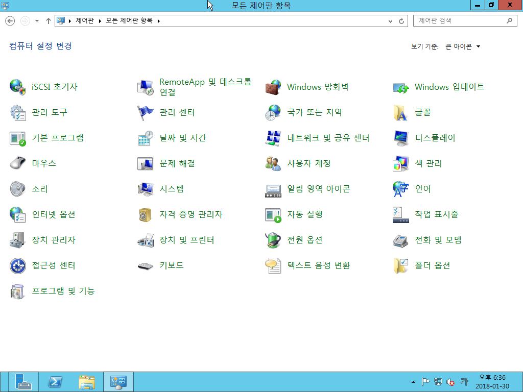Image resolution: width=523 pixels, height=392 pixels.
Task: Open the 색 관리 icon
Action: [401, 164]
